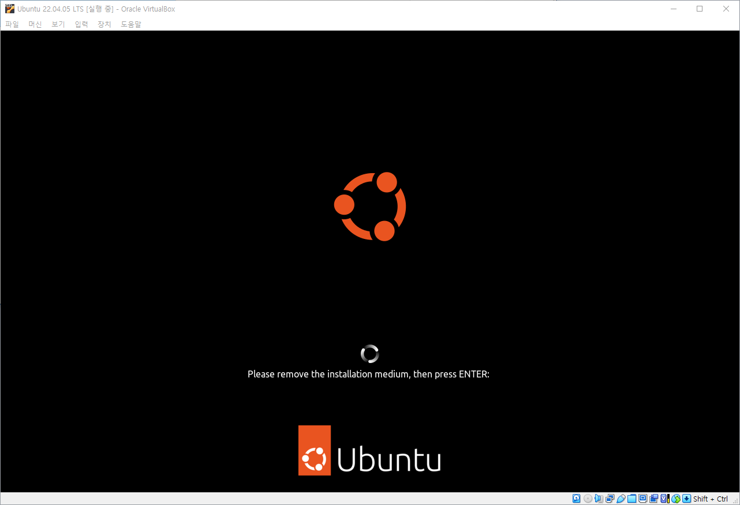
Task: Click the recording status icon
Action: tap(653, 499)
